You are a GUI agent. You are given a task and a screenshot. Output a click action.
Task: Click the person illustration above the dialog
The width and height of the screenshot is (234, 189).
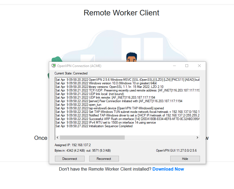(131, 57)
